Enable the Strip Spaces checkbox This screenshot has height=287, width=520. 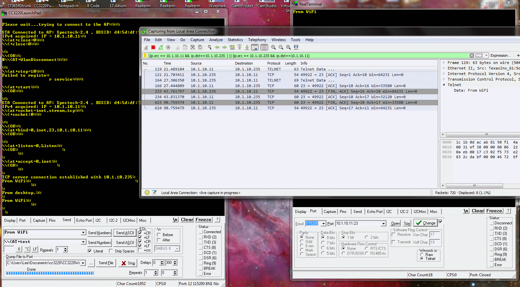(111, 251)
